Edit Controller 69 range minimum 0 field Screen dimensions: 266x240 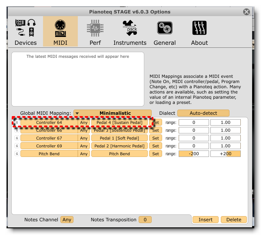click(x=194, y=146)
